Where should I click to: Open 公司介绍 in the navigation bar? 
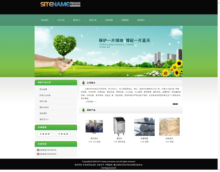click(x=61, y=20)
